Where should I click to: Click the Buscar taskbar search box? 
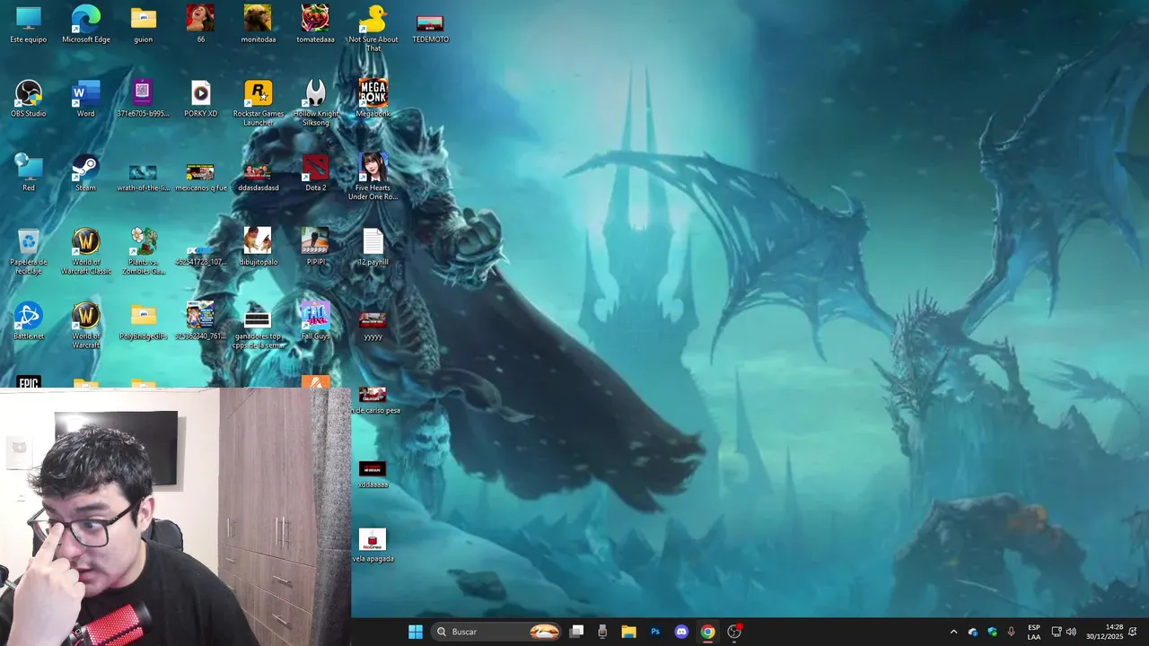point(497,632)
